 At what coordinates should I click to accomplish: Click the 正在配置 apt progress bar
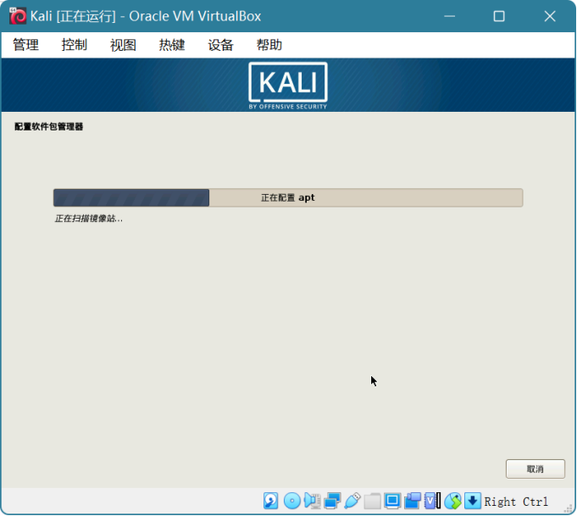(x=288, y=197)
